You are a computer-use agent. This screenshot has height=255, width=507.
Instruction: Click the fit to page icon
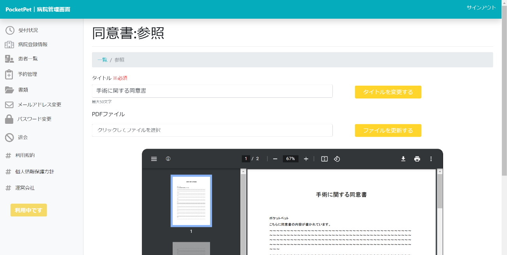324,159
